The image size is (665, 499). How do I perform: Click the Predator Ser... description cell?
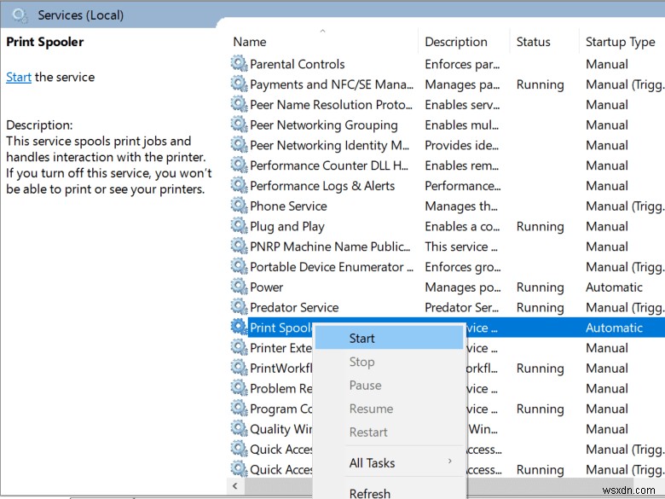pos(462,308)
